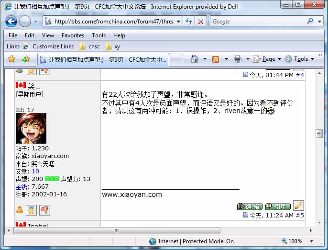The height and width of the screenshot is (250, 328).
Task: Stop loading the page
Action: click(x=201, y=22)
